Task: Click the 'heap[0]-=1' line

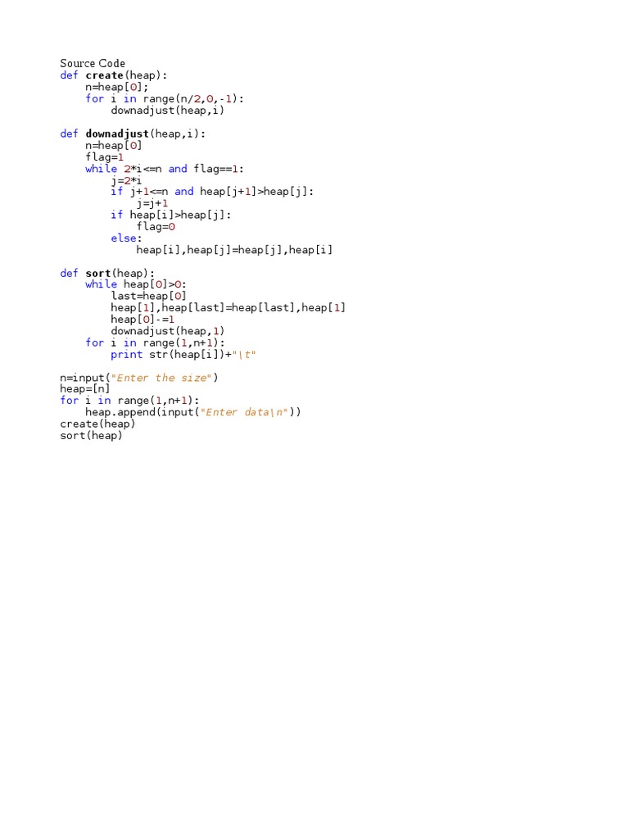Action: pyautogui.click(x=143, y=320)
